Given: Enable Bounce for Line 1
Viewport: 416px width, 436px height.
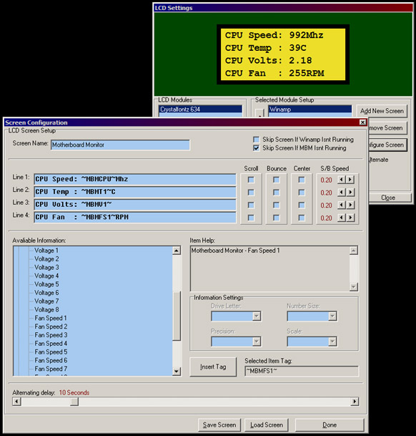Looking at the screenshot, I should [277, 180].
